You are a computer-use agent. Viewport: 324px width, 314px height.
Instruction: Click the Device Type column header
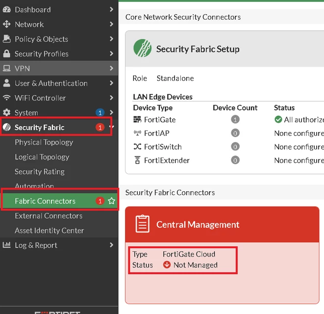click(153, 107)
